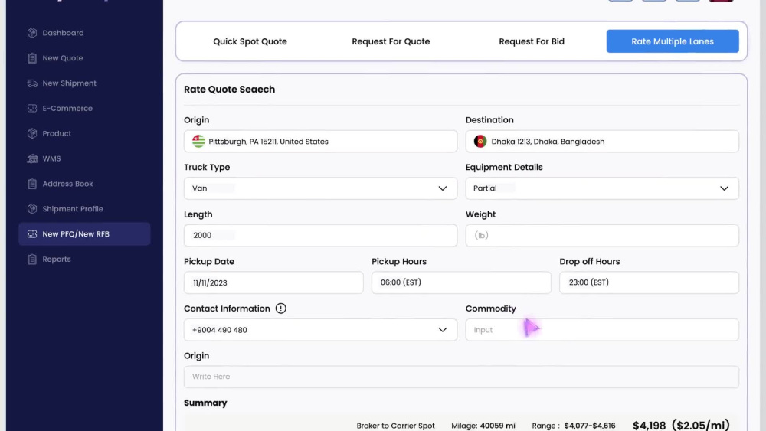The height and width of the screenshot is (431, 766).
Task: Click the Commodity input field
Action: pyautogui.click(x=602, y=330)
